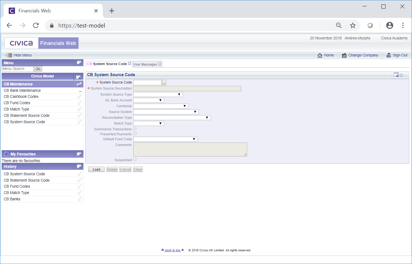Open CB Cashbook Codes menu item
Image resolution: width=412 pixels, height=264 pixels.
pos(21,97)
